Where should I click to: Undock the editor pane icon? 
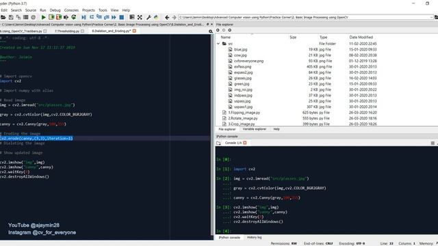coord(207,25)
